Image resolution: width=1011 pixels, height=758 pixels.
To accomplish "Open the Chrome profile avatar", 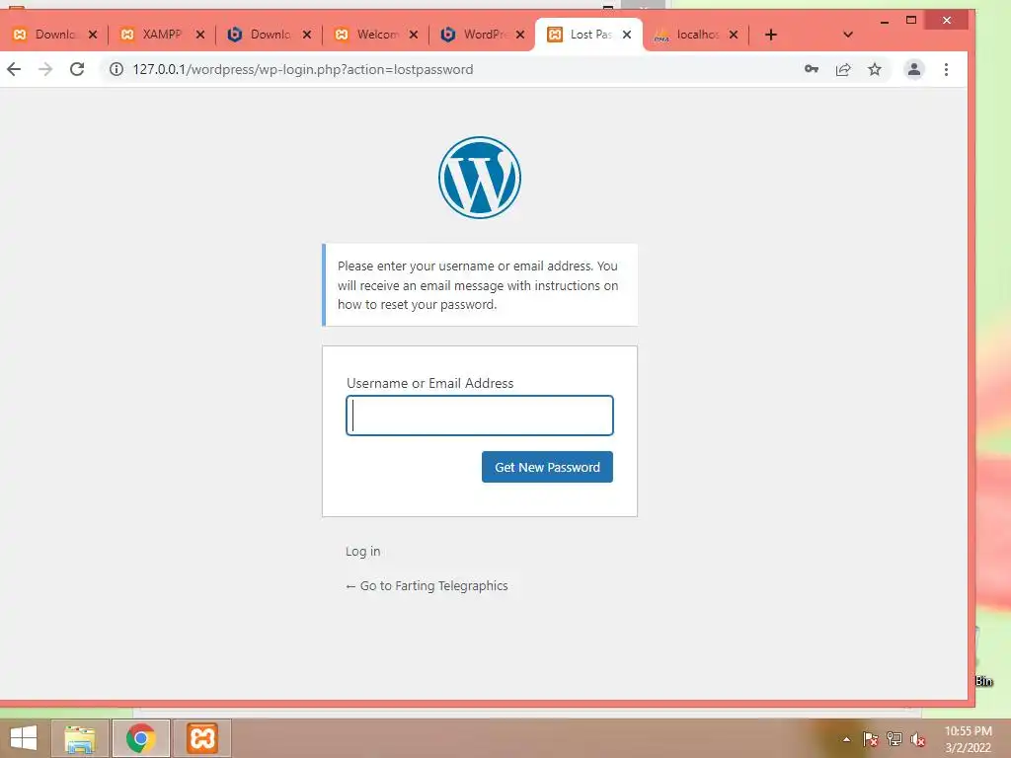I will click(913, 69).
